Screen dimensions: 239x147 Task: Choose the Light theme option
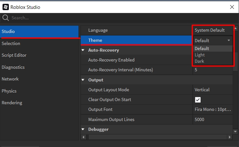tap(213, 55)
